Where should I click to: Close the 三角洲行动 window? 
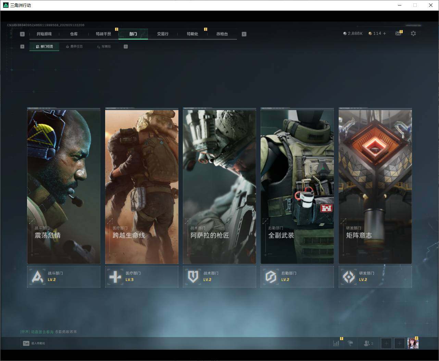tap(431, 5)
